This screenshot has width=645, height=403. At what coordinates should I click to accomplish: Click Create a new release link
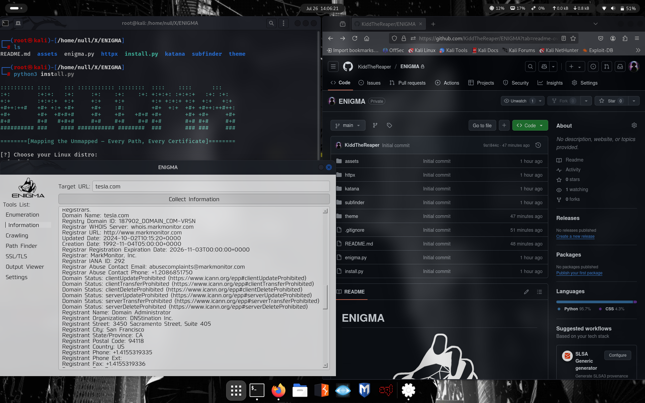point(575,236)
